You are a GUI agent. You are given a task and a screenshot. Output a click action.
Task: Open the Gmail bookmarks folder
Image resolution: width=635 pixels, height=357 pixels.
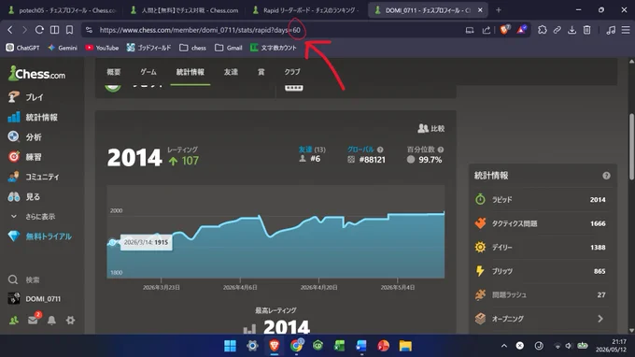pyautogui.click(x=229, y=48)
